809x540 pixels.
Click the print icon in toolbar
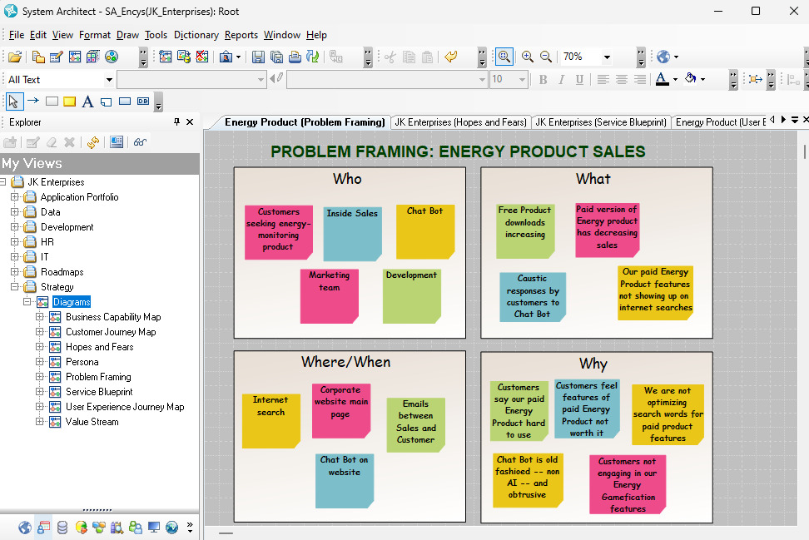point(295,57)
